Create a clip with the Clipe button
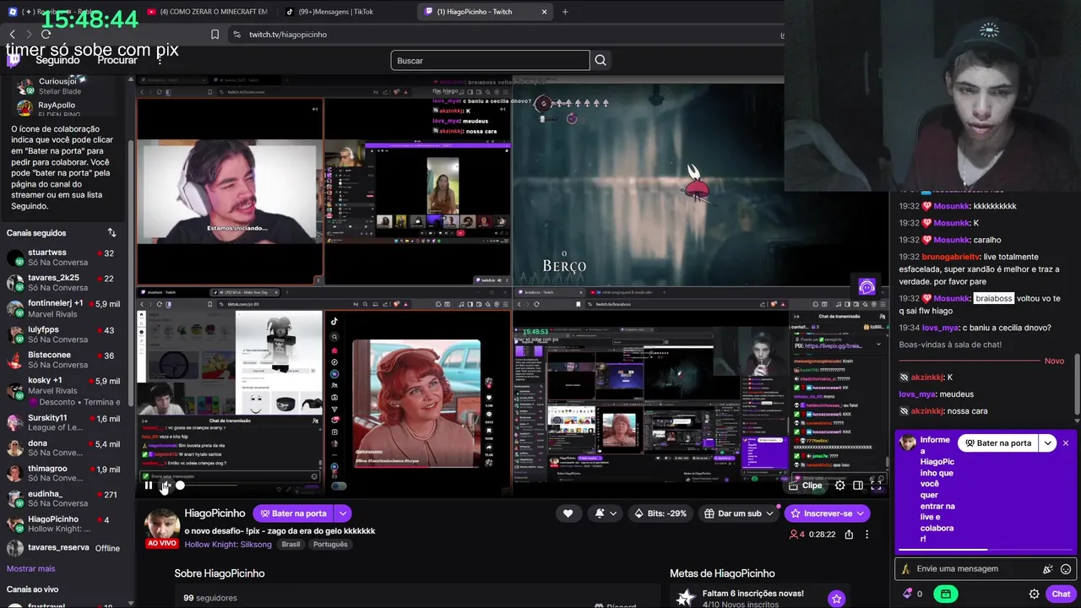Screen dimensions: 1081x608 806,486
